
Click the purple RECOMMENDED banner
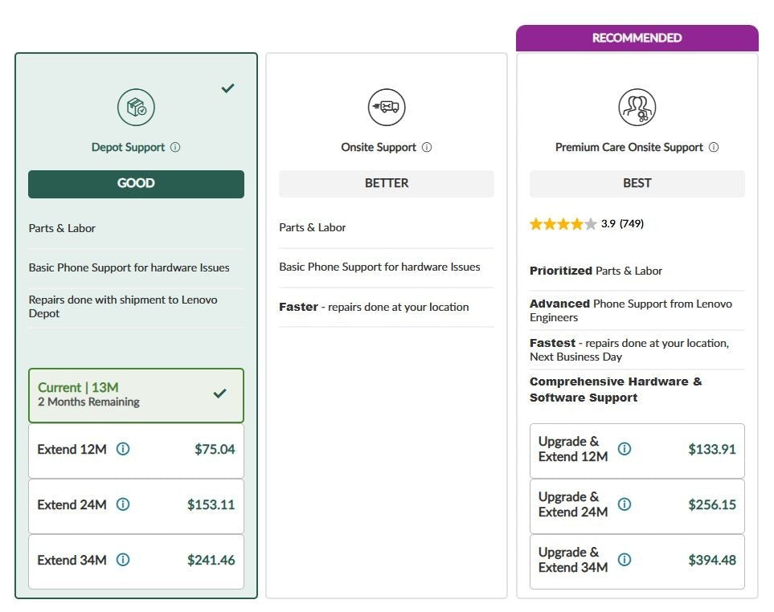pos(637,38)
